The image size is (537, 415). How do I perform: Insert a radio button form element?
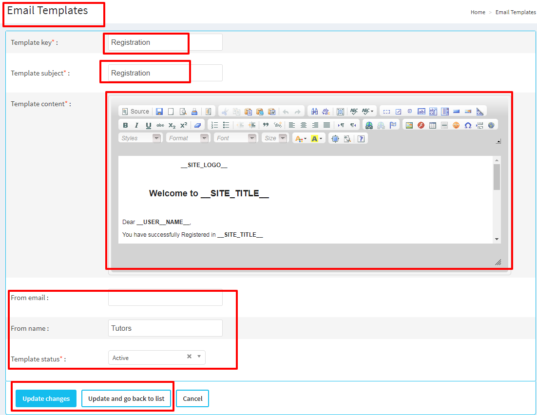click(x=410, y=112)
